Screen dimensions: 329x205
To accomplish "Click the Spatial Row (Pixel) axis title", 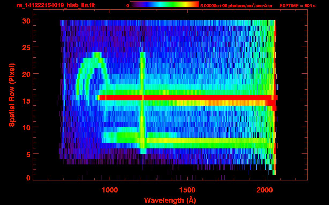I will tap(12, 95).
